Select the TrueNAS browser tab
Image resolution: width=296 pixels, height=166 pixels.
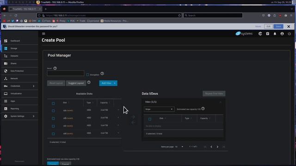click(x=25, y=9)
